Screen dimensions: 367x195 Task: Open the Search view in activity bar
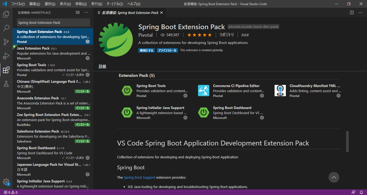coord(6,28)
